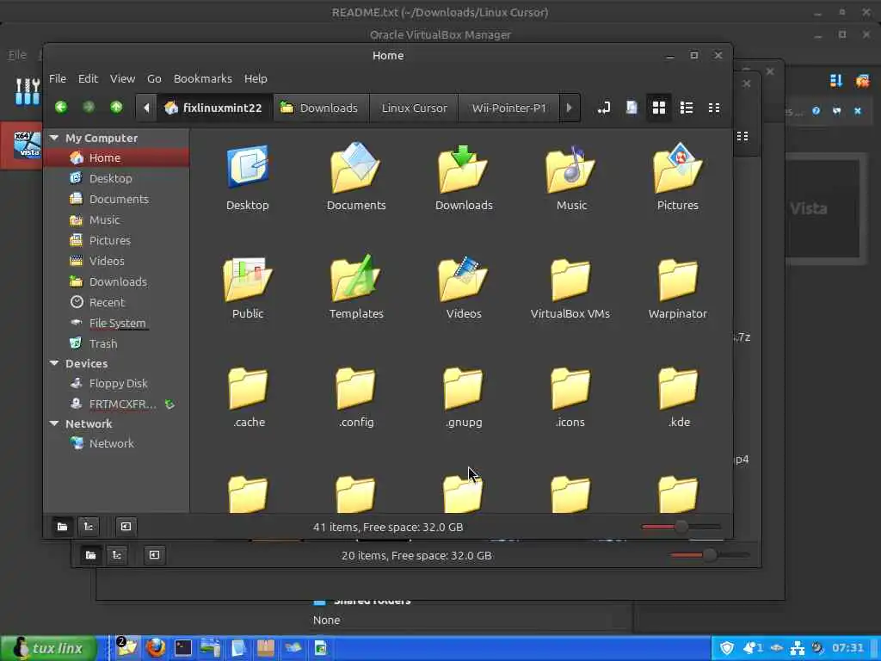Select Floppy Disk device
881x661 pixels.
(x=116, y=383)
